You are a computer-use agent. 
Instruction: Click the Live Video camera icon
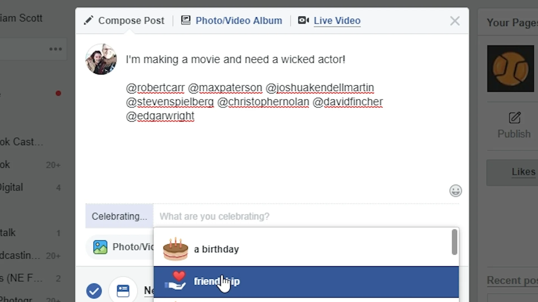coord(303,20)
